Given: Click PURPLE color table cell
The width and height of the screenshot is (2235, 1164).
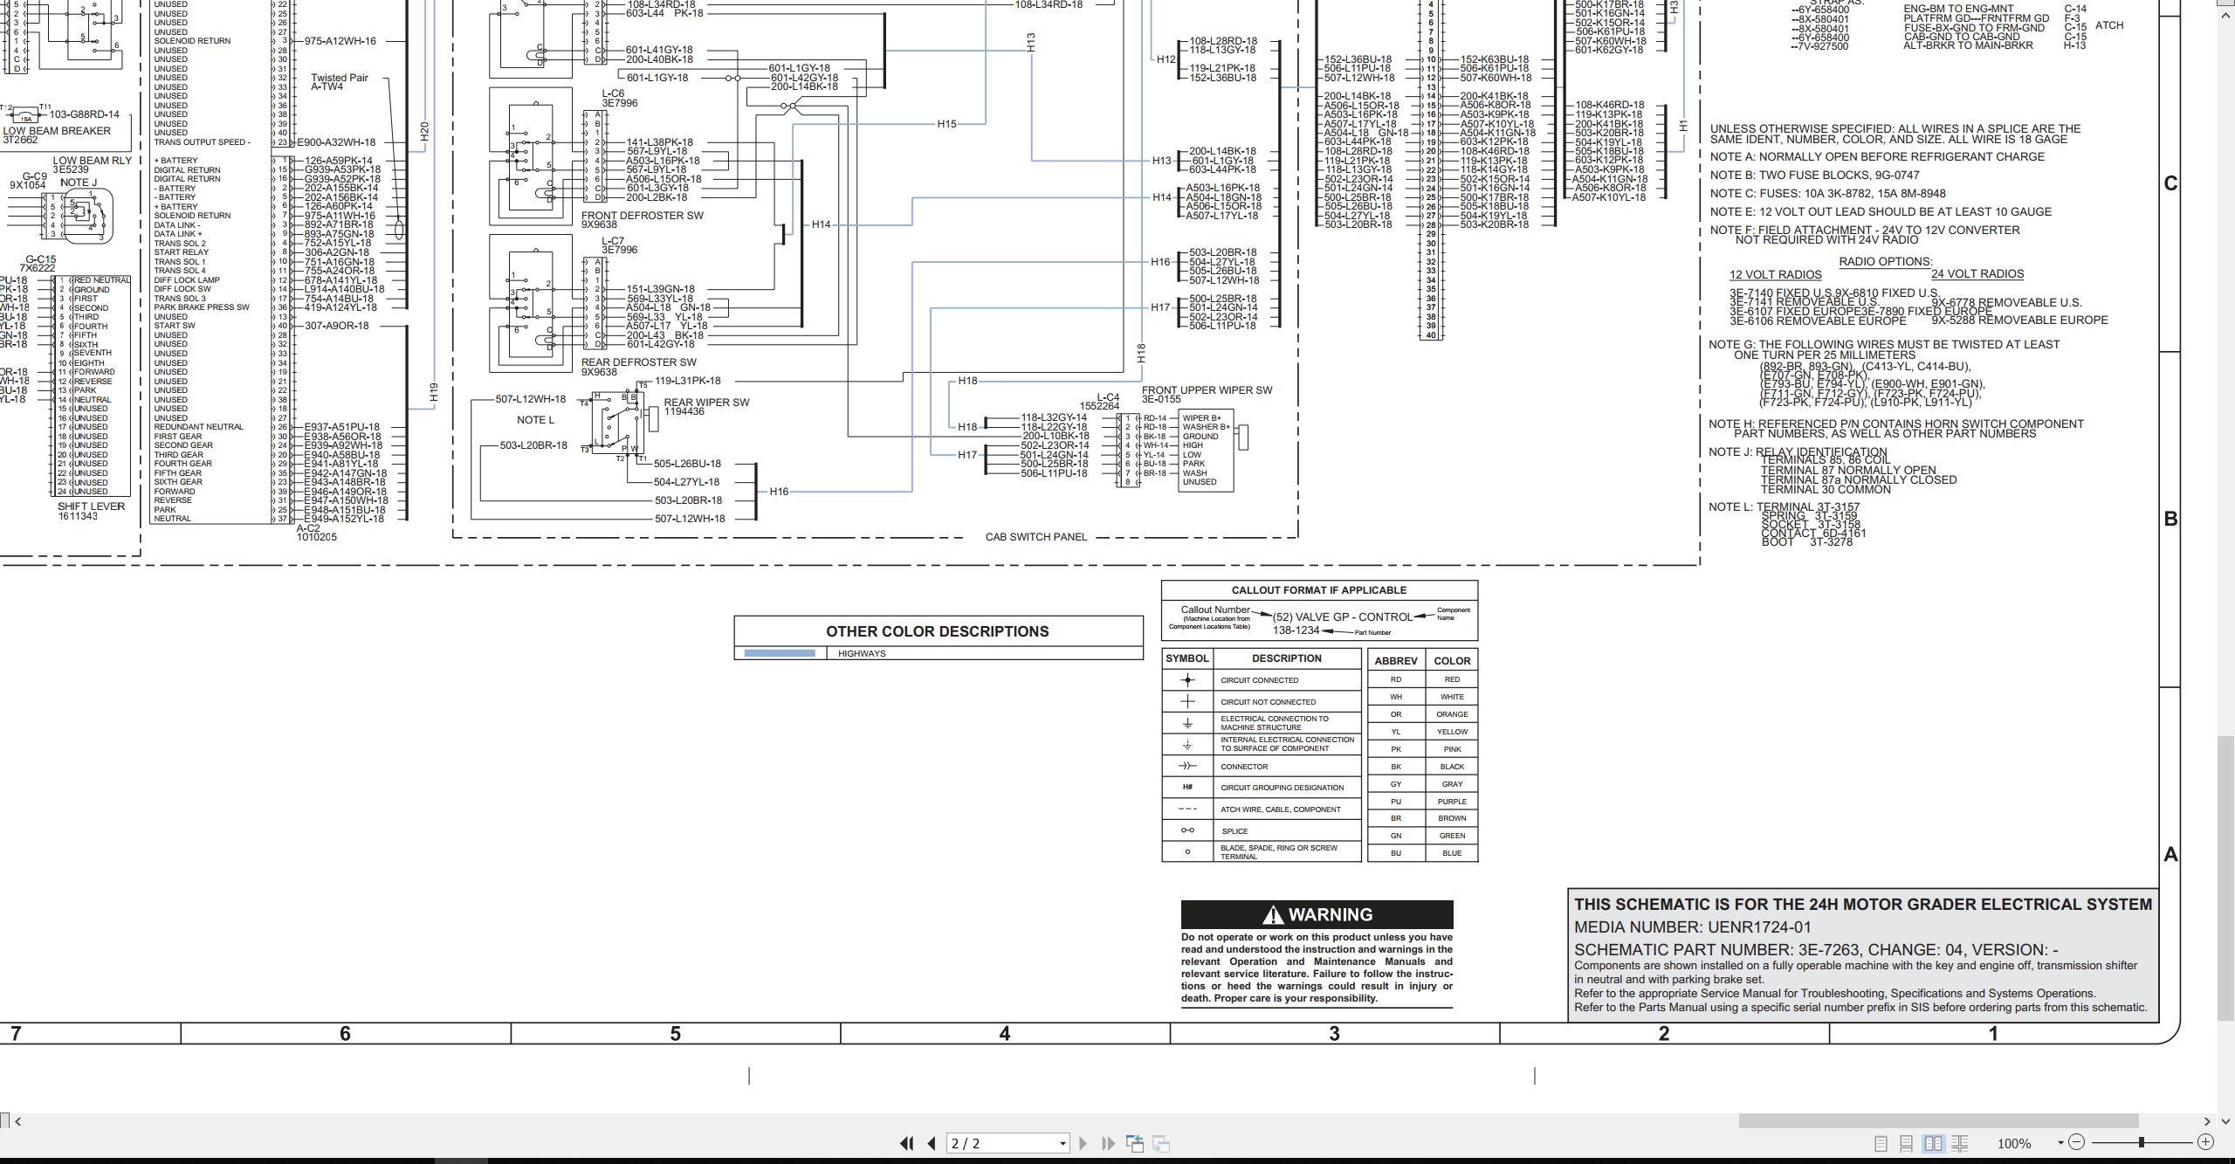Looking at the screenshot, I should [x=1452, y=802].
